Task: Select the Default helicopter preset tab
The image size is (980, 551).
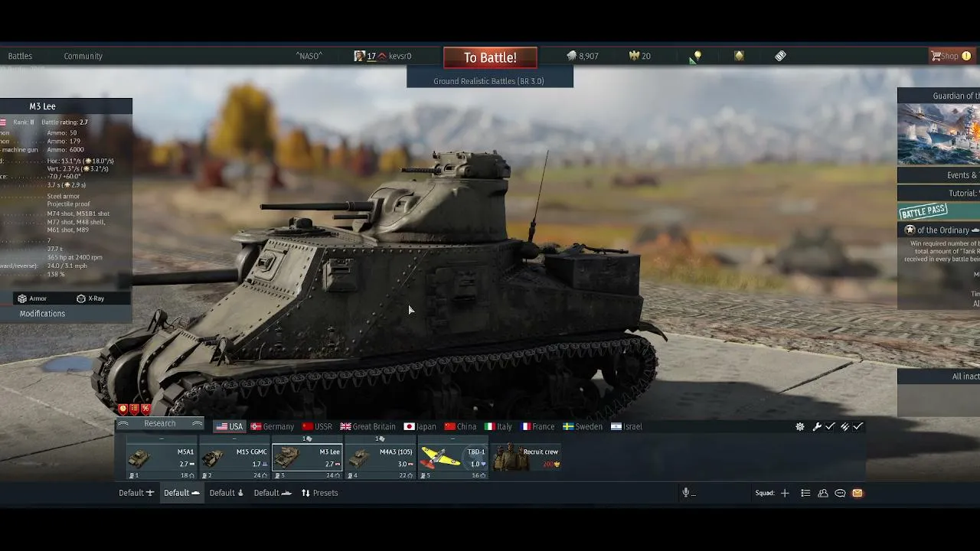Action: click(227, 493)
